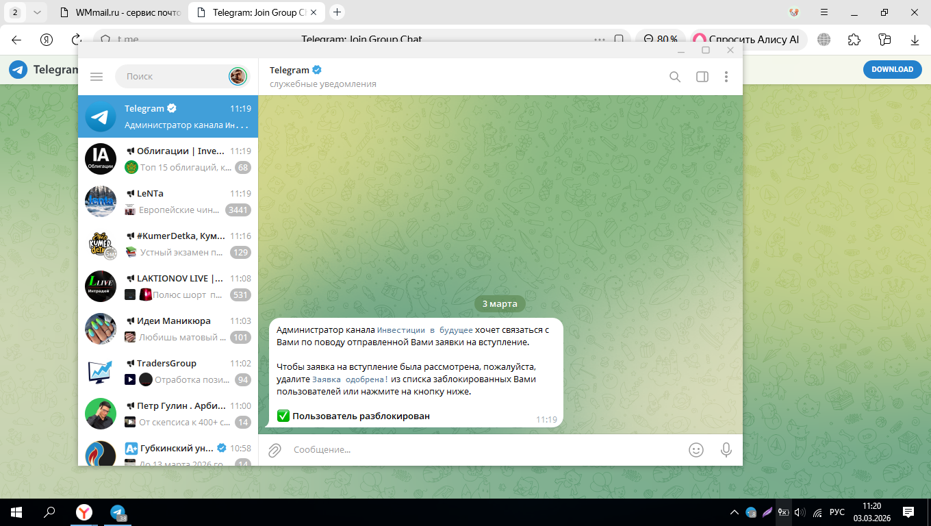Expand the tab group dropdown chevron
931x526 pixels.
37,12
